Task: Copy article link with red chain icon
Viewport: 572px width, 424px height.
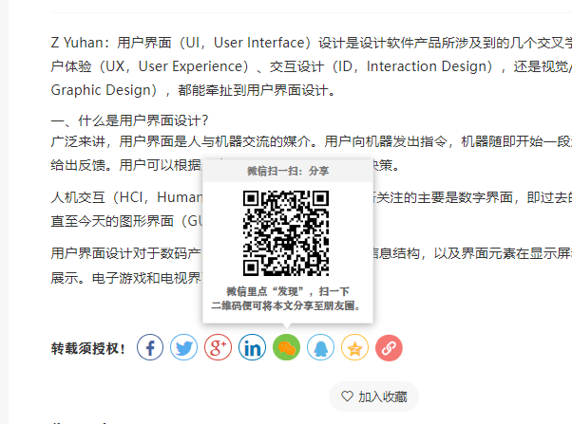Action: (x=389, y=347)
